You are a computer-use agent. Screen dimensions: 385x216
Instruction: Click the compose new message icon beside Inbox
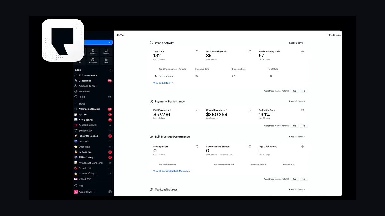(110, 70)
